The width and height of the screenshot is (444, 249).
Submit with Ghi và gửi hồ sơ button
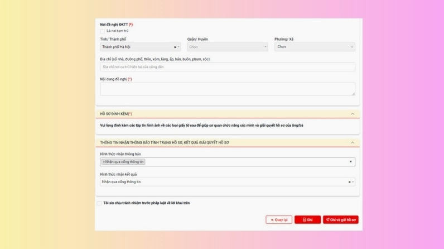tap(340, 220)
